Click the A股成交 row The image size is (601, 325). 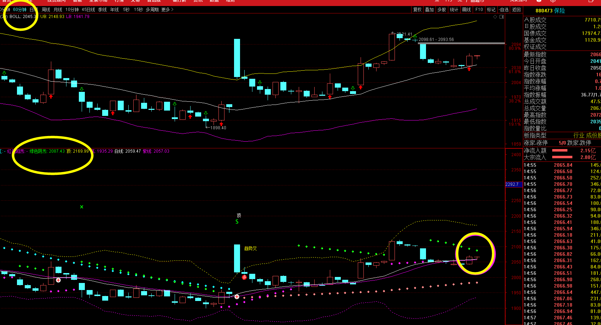click(562, 20)
